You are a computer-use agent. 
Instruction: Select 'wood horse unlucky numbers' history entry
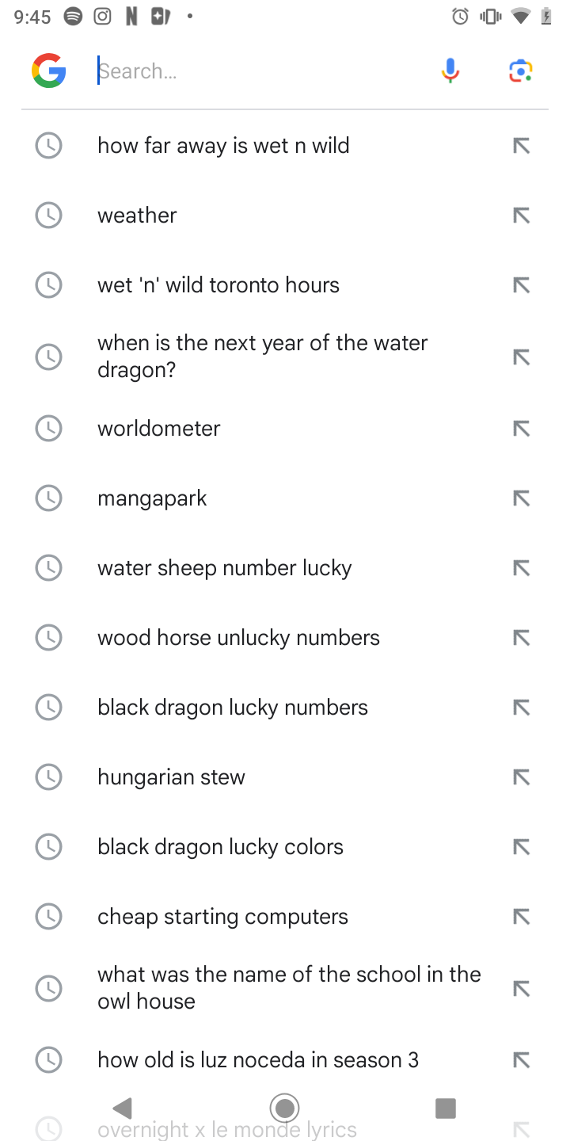point(238,638)
